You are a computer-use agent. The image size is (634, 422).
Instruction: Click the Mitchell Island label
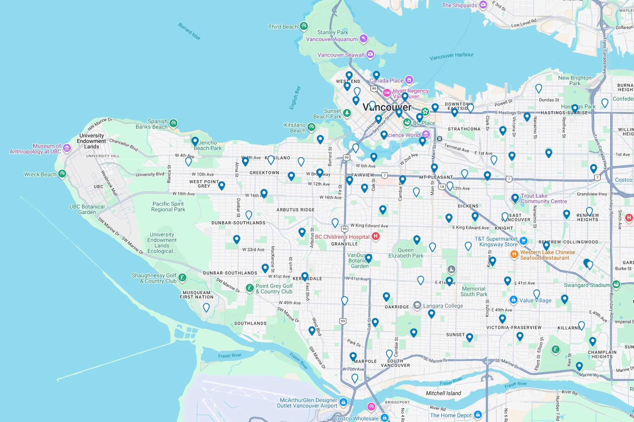tap(443, 393)
